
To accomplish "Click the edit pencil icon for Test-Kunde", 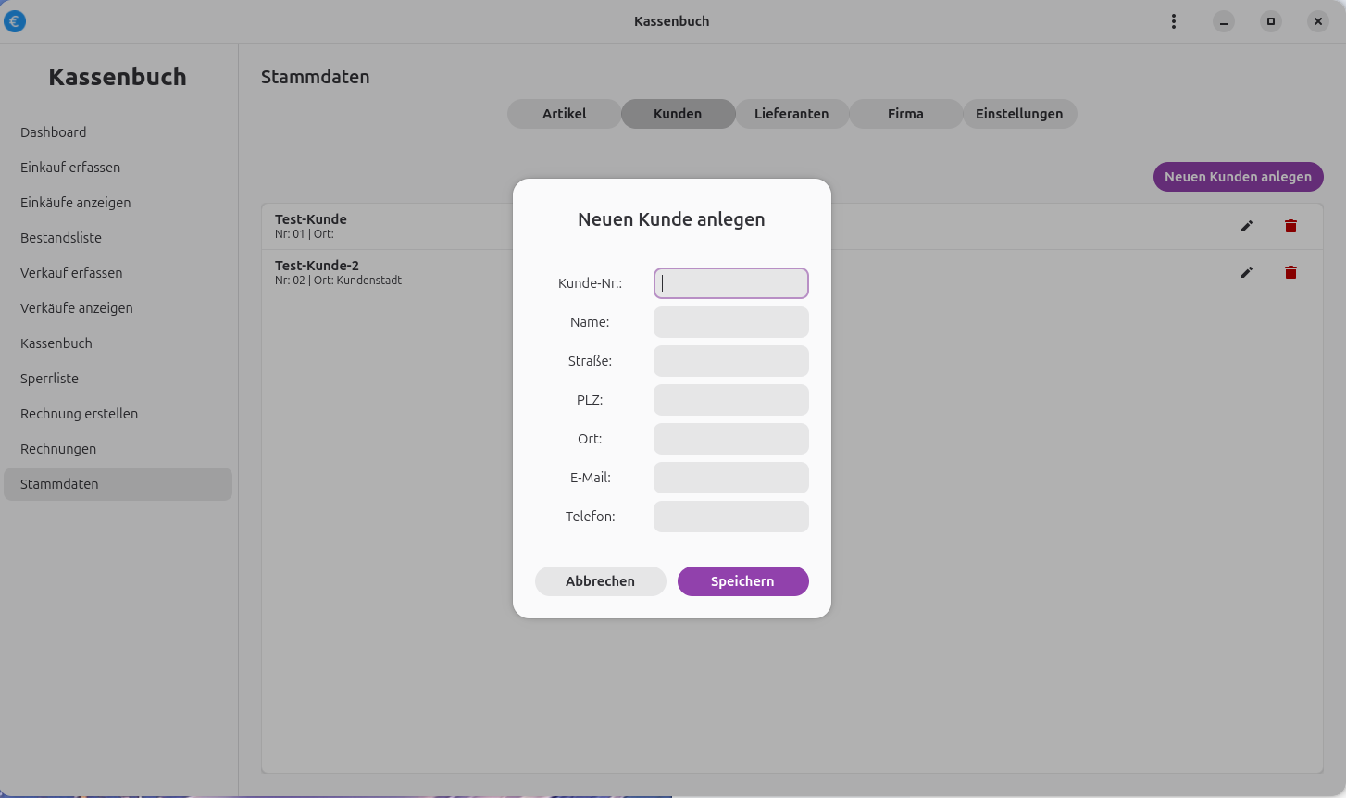I will (1246, 226).
